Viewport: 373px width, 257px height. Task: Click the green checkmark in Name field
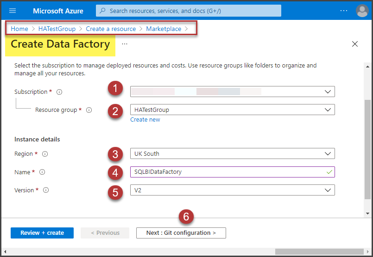(x=329, y=172)
